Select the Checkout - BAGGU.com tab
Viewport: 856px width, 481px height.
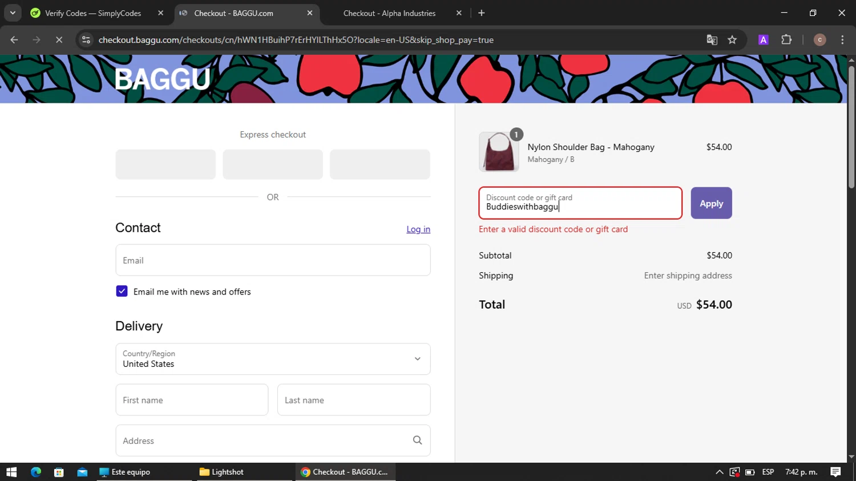[x=233, y=13]
